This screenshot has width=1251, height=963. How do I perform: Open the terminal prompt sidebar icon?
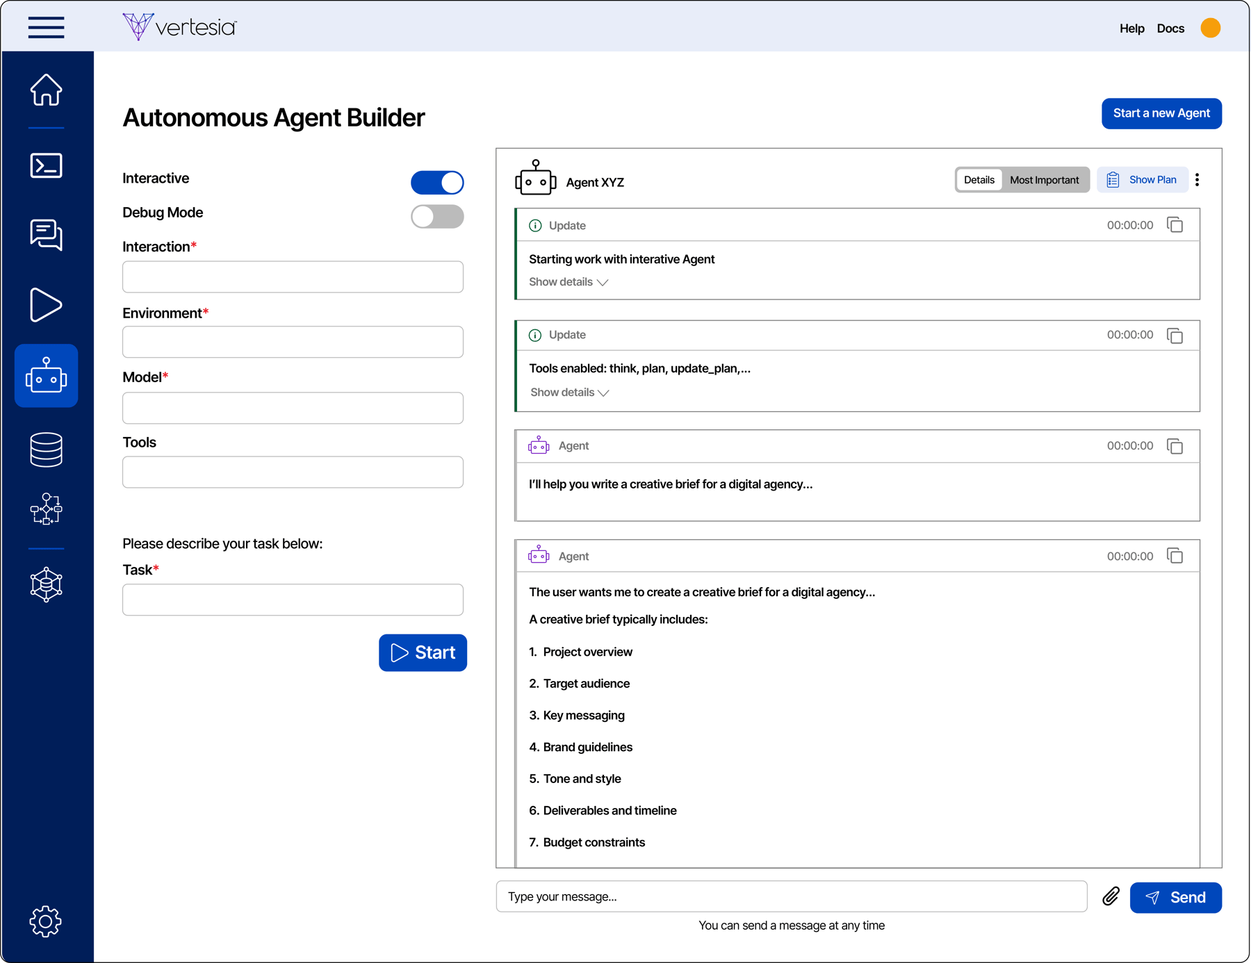tap(46, 165)
